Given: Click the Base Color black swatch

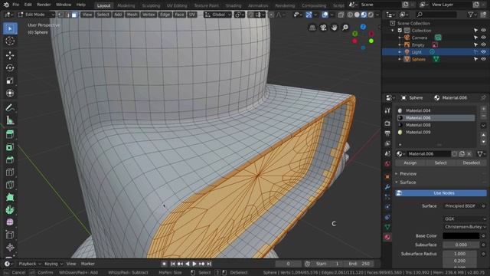Looking at the screenshot, I should pyautogui.click(x=461, y=235).
